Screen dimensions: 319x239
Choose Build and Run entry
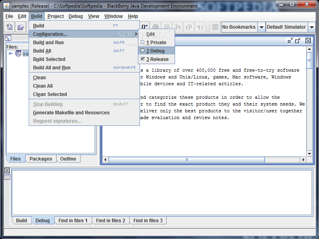pyautogui.click(x=84, y=43)
